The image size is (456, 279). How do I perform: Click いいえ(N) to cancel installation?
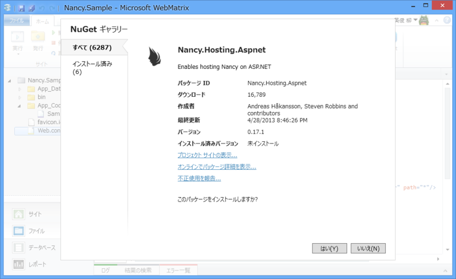coord(368,248)
